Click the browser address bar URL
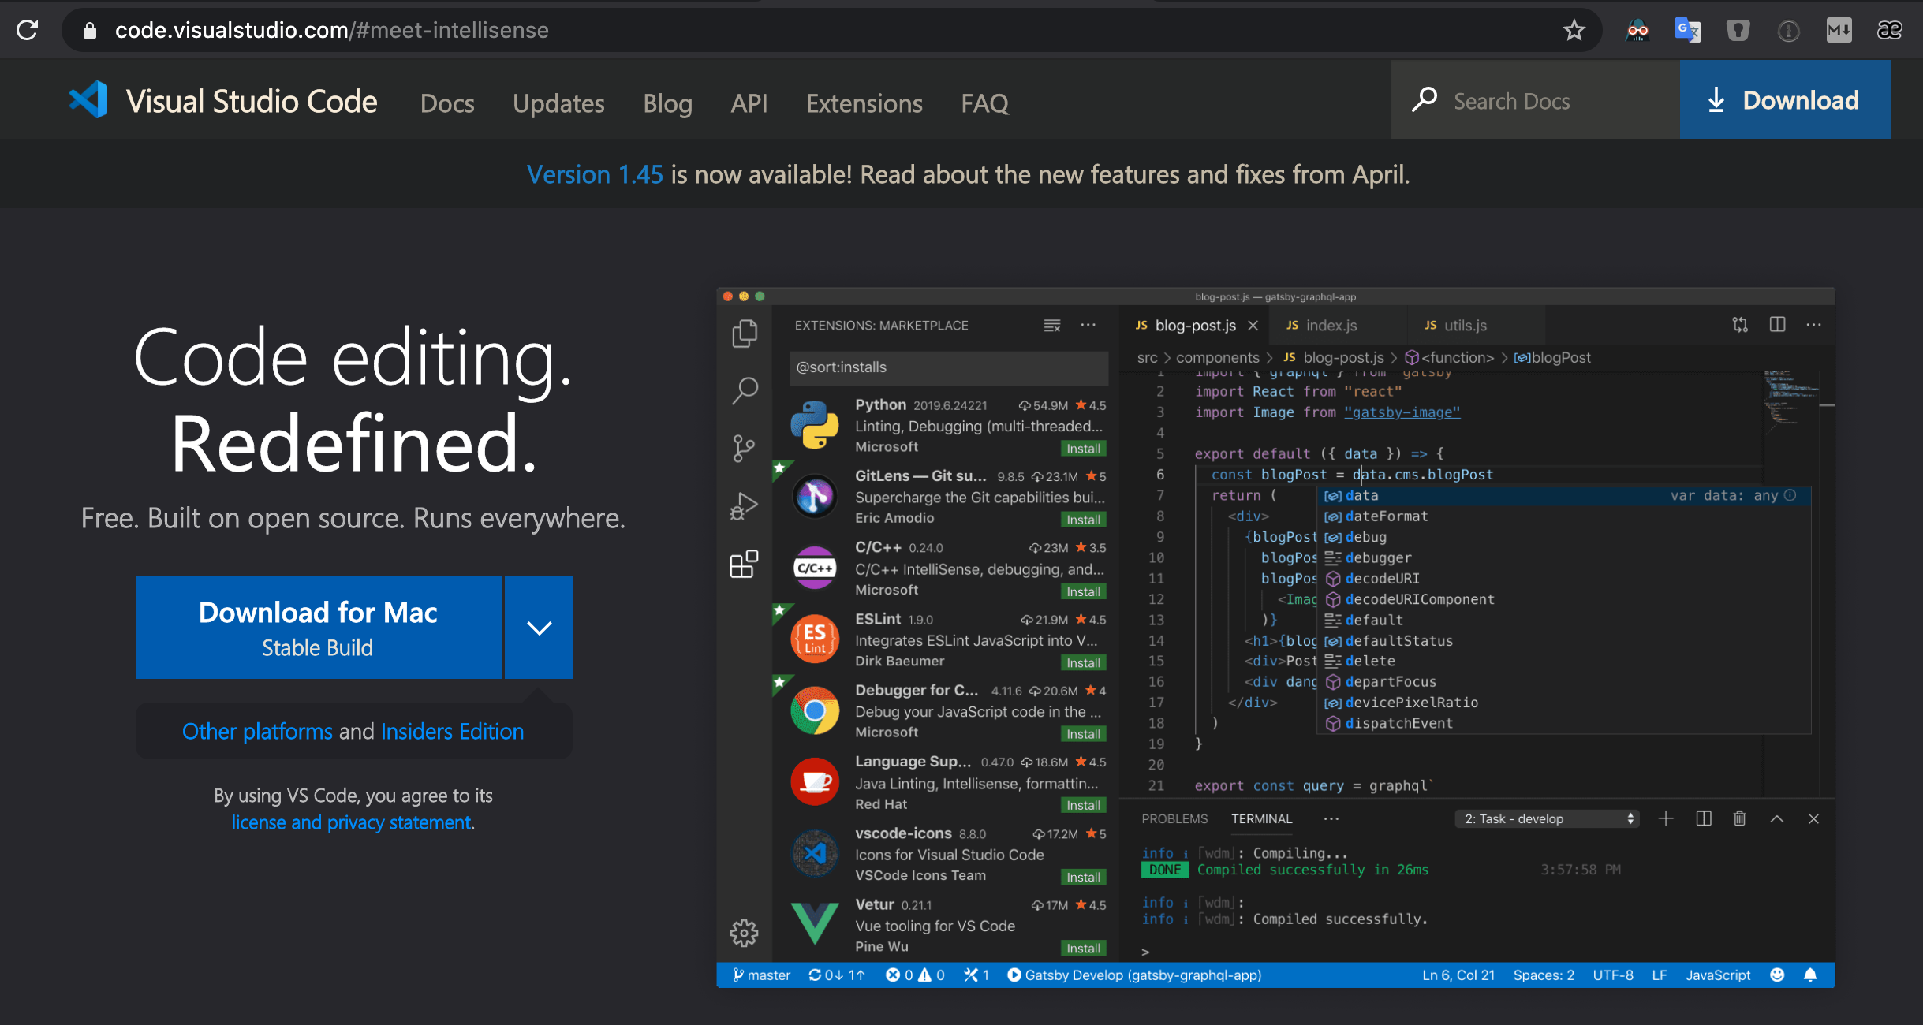Image resolution: width=1923 pixels, height=1025 pixels. pyautogui.click(x=331, y=30)
